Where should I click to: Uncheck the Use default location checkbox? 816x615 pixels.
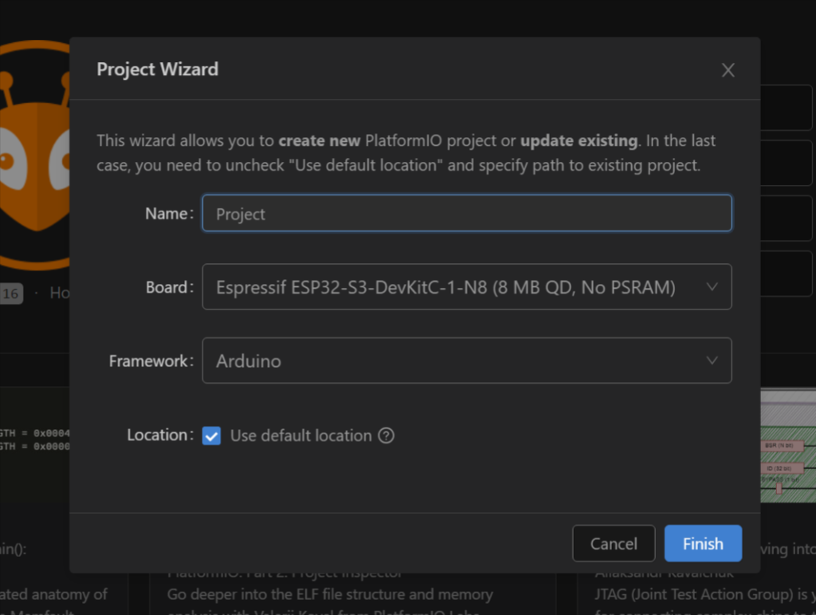tap(211, 436)
